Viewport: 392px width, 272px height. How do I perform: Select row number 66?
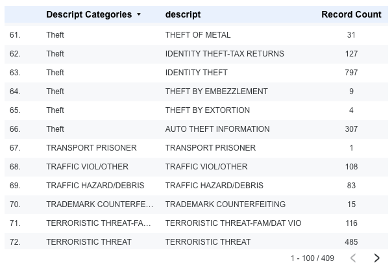(x=15, y=129)
